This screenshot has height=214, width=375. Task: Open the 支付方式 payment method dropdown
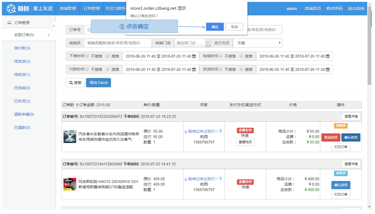259,43
